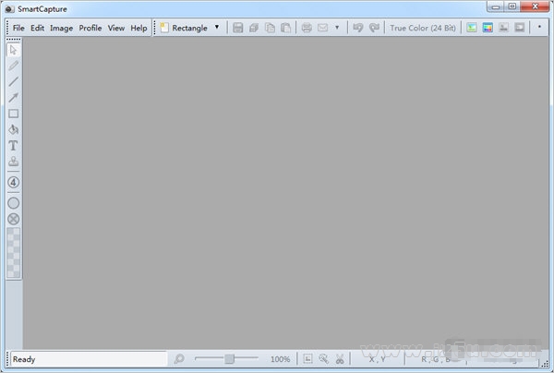Open the Help menu
Screen dimensions: 554x373
pos(138,28)
